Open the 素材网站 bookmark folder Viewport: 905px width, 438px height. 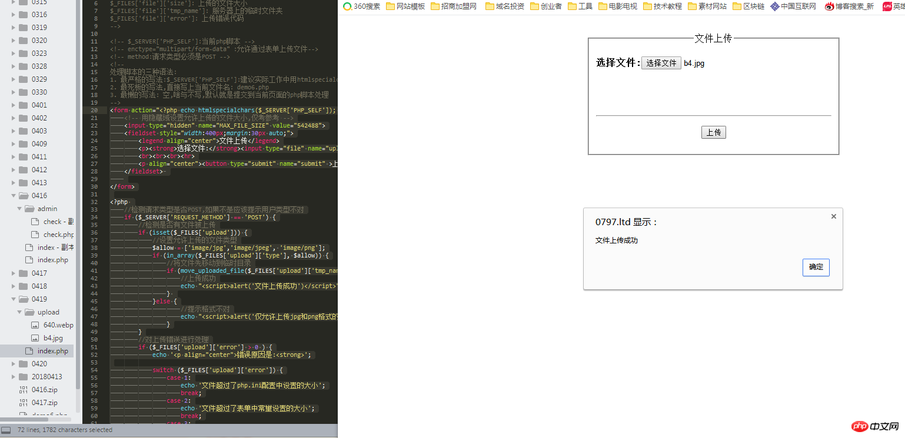click(x=707, y=6)
